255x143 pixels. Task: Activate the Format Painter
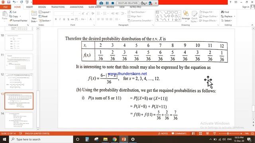(x=18, y=21)
